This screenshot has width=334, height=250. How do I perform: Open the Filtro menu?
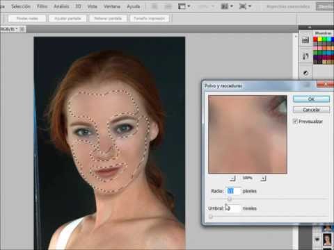tap(42, 6)
